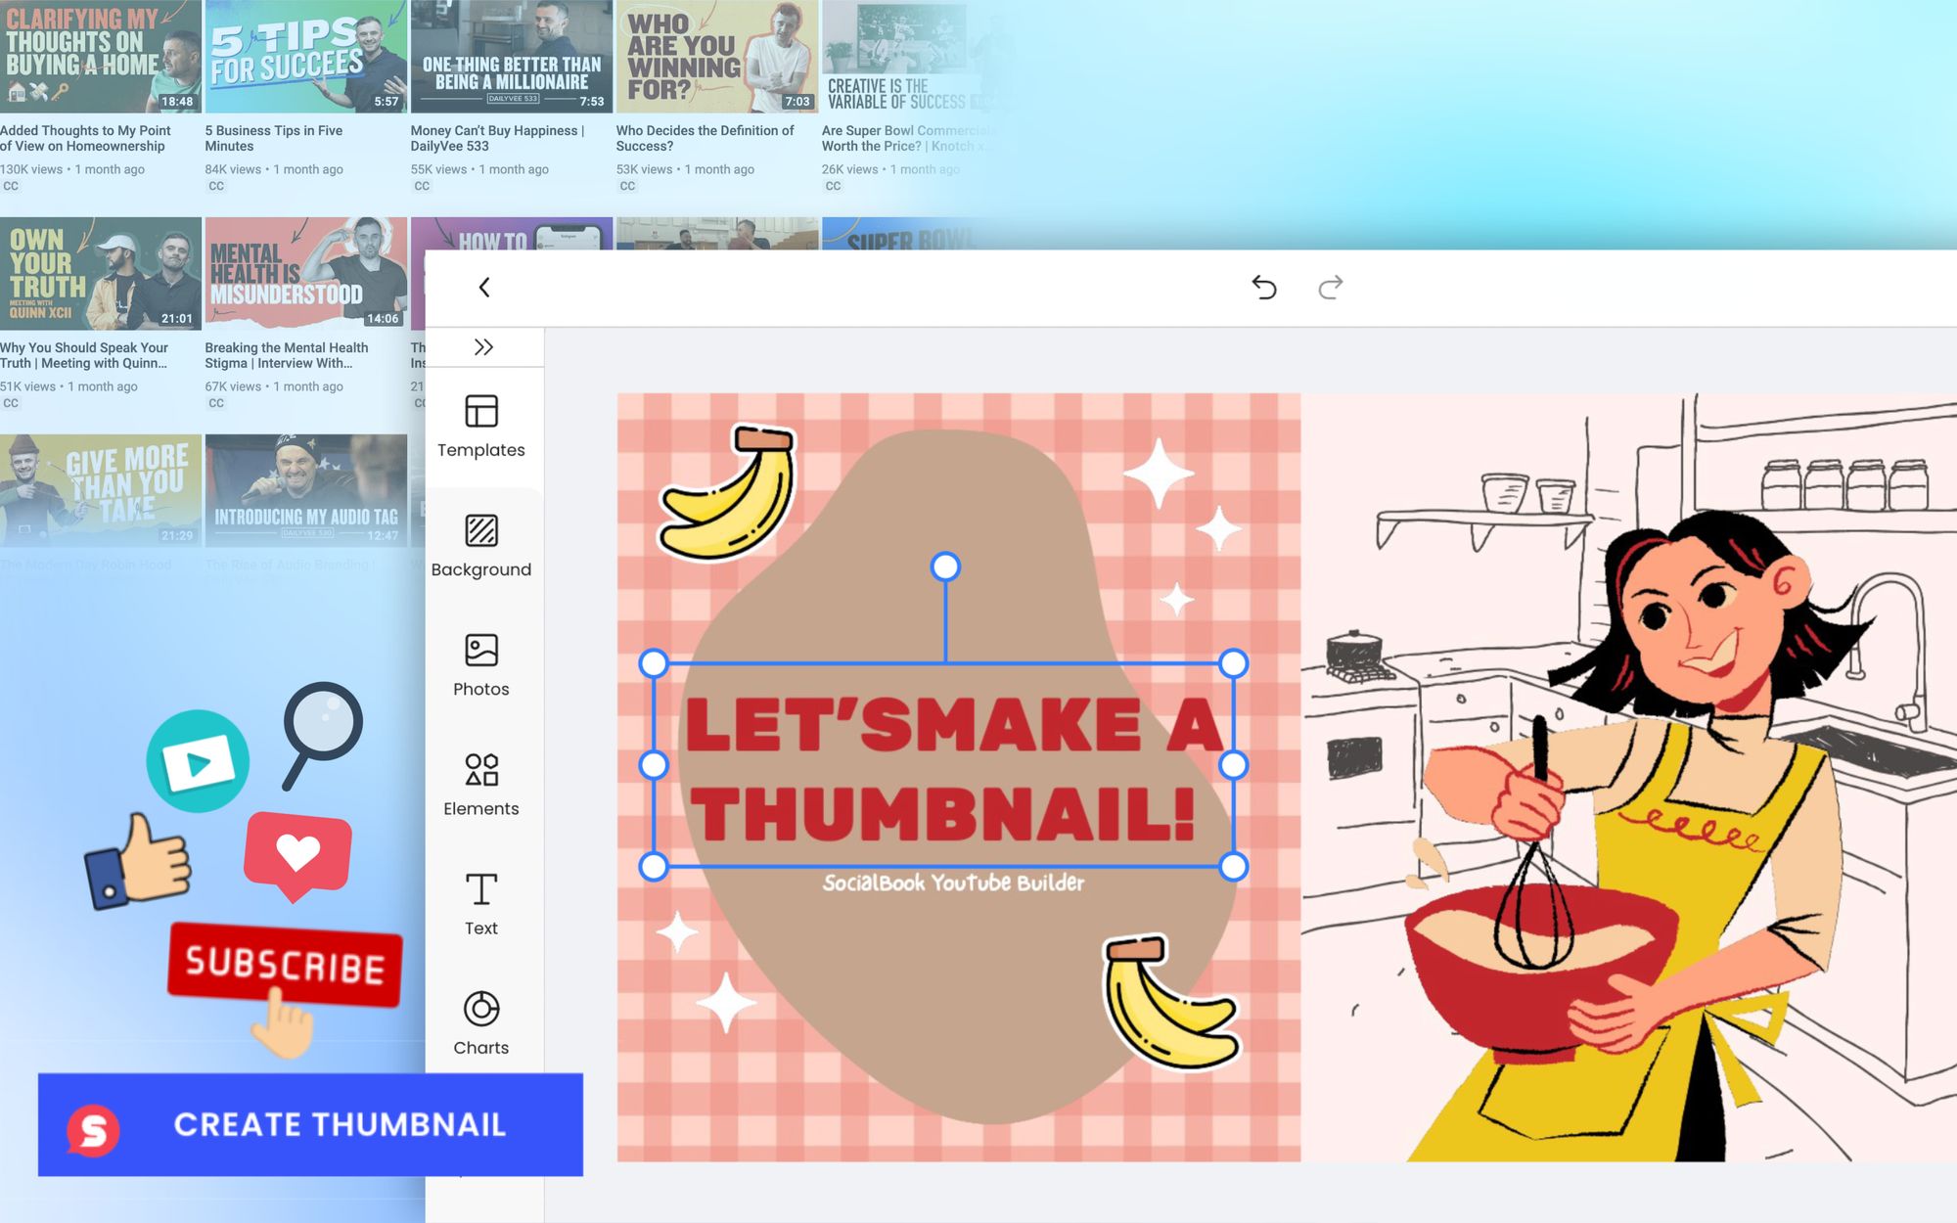Click title Are Super Bowl Commercials Worth the Price

pos(909,138)
